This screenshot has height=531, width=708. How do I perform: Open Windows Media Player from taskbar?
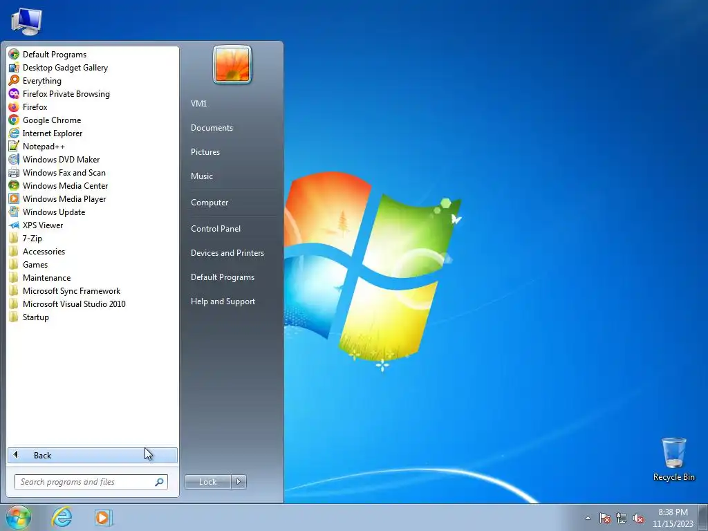(x=102, y=517)
